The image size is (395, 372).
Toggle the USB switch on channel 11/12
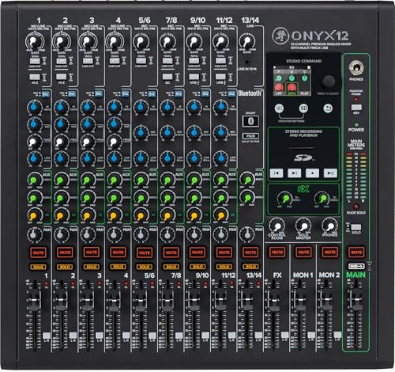(220, 77)
